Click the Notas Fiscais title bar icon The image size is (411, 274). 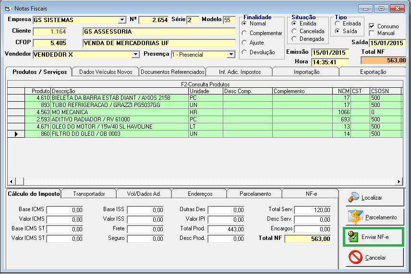tap(7, 8)
